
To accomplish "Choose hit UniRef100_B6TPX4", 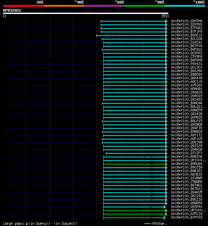I will coord(187,46).
